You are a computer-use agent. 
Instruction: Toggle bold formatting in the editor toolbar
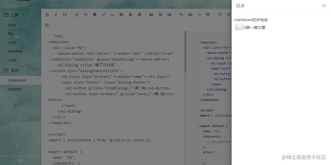click(47, 15)
